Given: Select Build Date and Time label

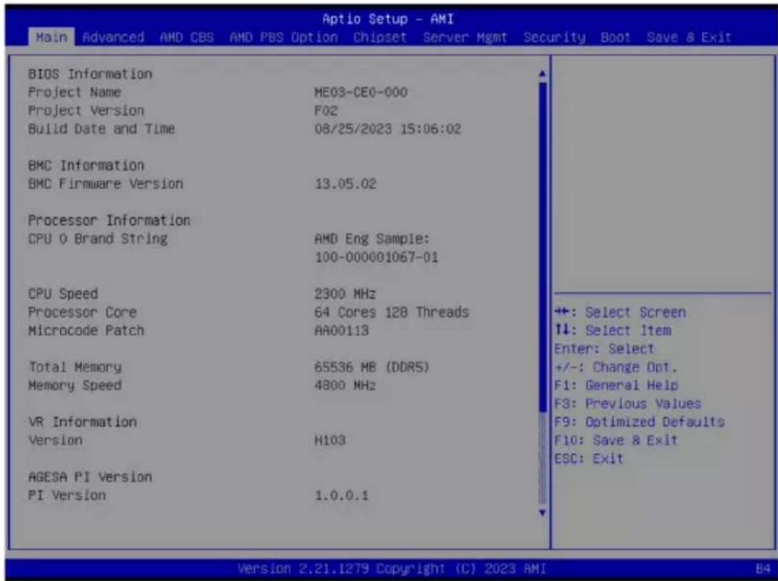Looking at the screenshot, I should click(101, 129).
